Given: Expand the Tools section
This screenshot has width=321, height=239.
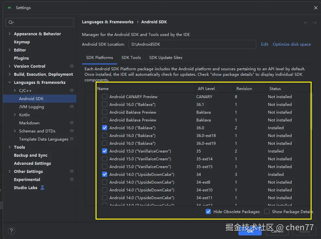Looking at the screenshot, I should point(9,147).
